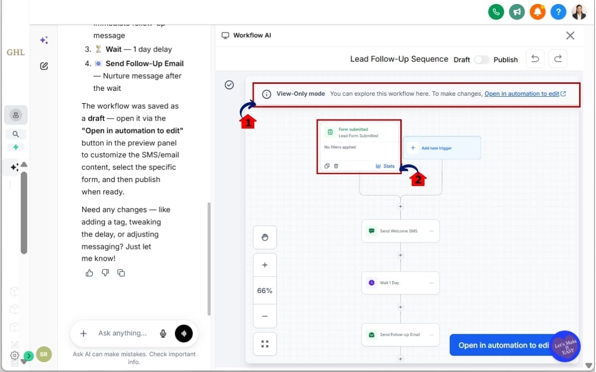
Task: Select the Form submitted trigger card
Action: point(360,147)
